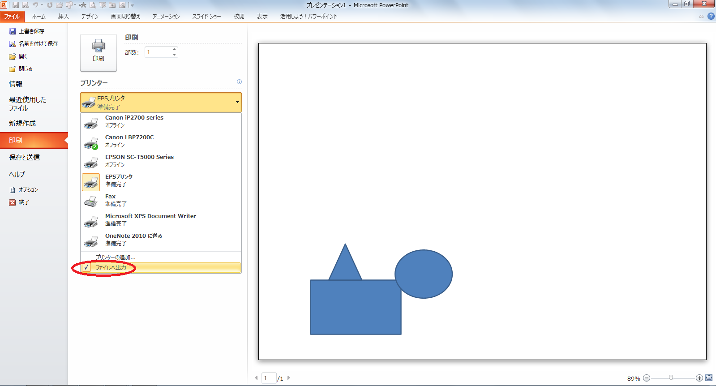Select OneNote 2010 に送る printer
Viewport: 716px width, 386px height.
[161, 240]
